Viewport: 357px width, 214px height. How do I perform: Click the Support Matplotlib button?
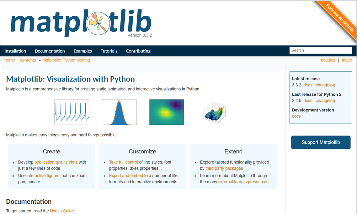click(x=321, y=142)
